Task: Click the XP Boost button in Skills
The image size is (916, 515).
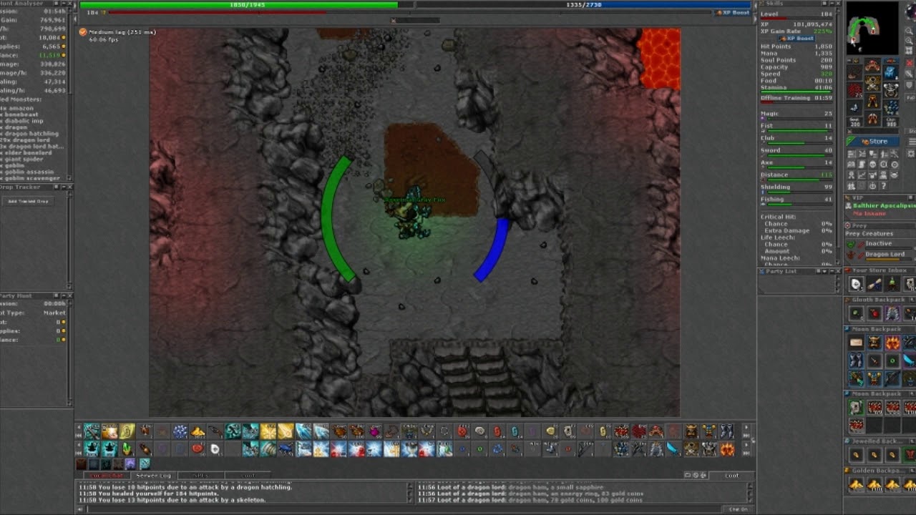Action: (796, 39)
